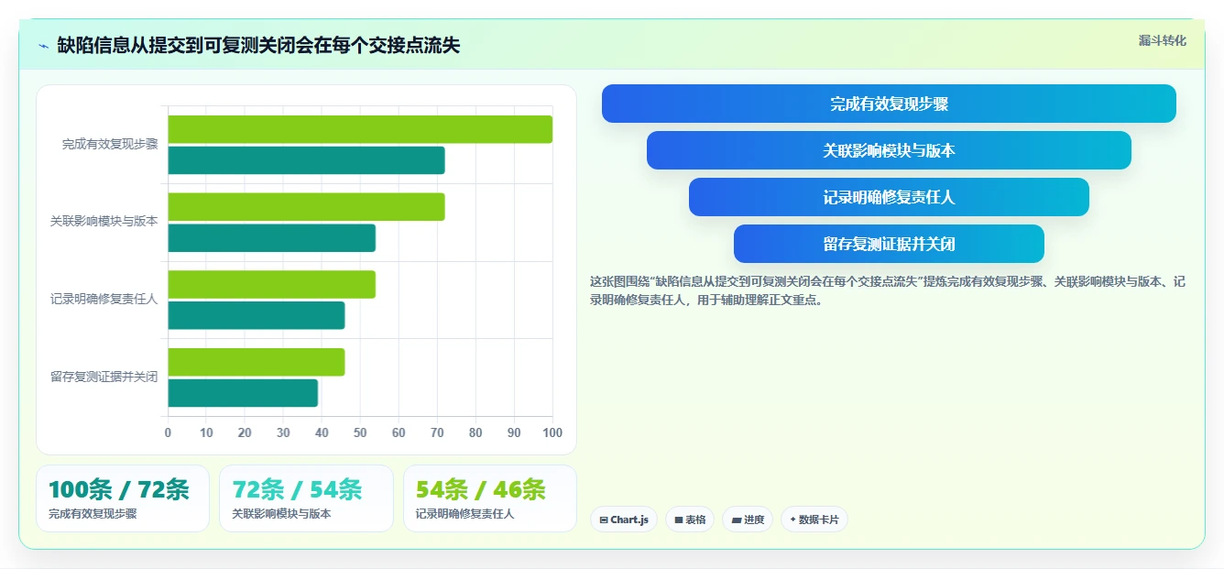The width and height of the screenshot is (1224, 569).
Task: Click the x-axis tick value 0
Action: (168, 432)
